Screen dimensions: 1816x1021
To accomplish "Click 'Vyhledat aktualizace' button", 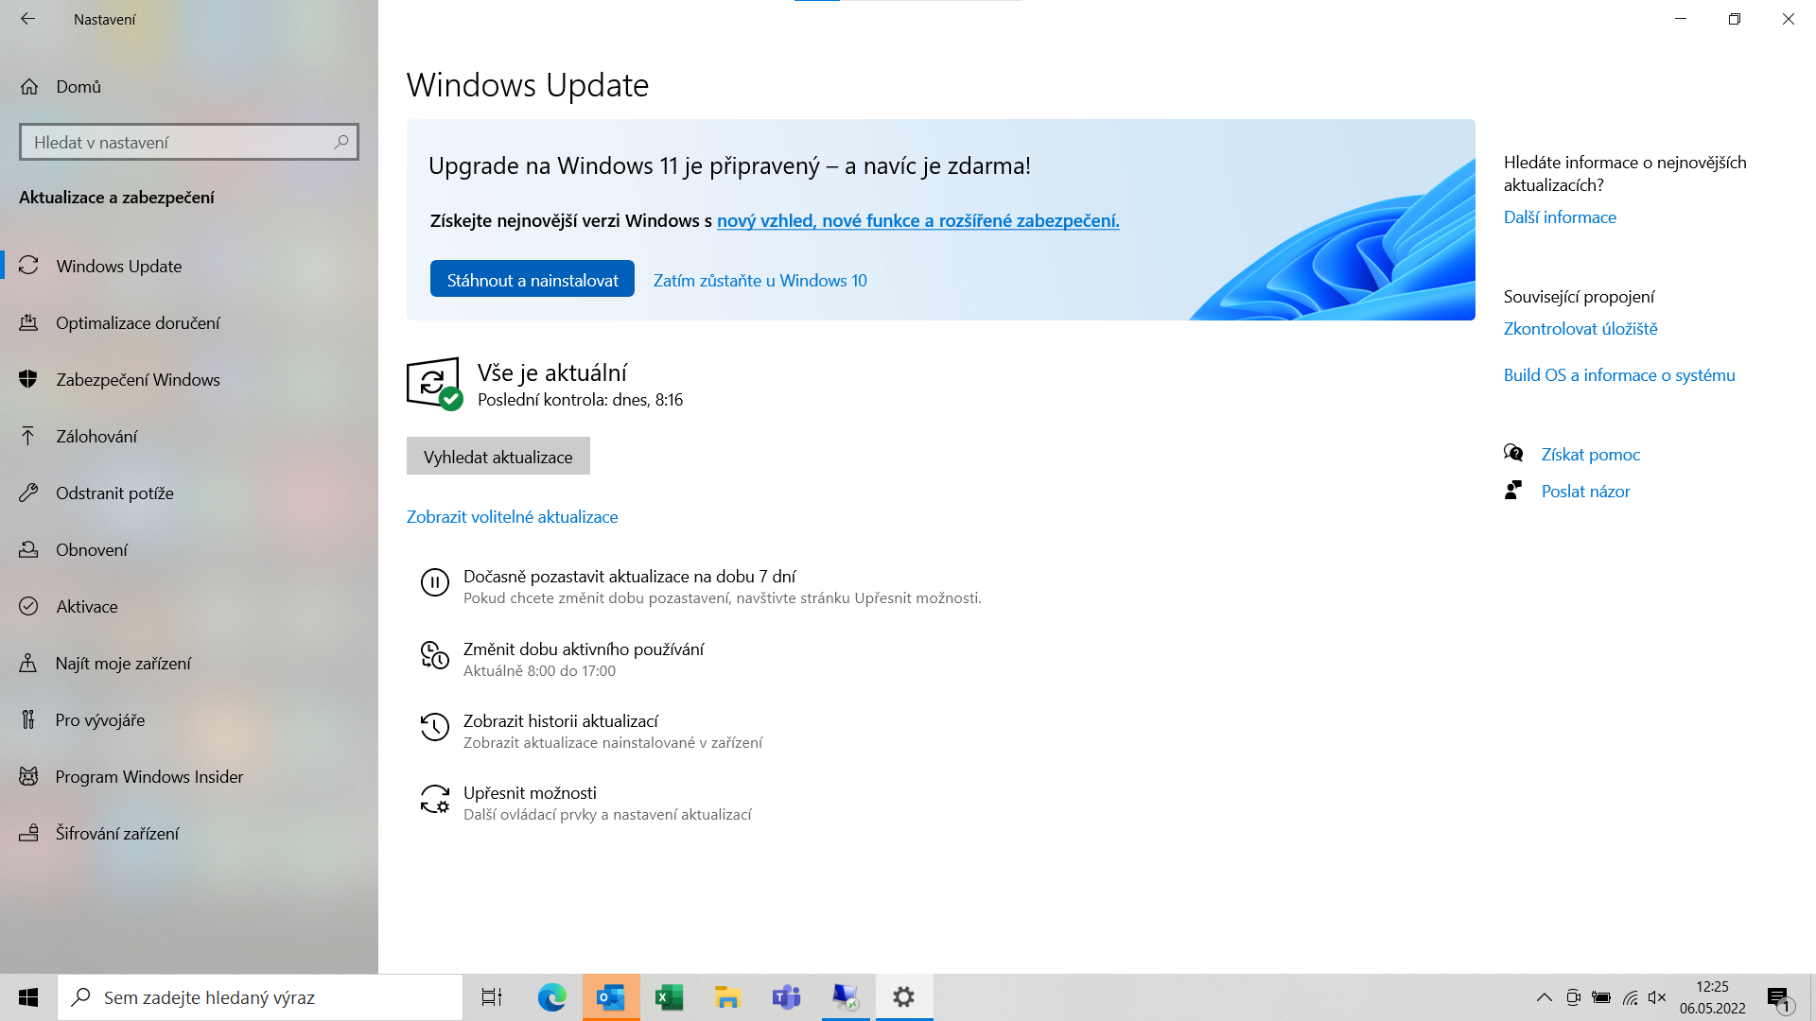I will click(498, 457).
